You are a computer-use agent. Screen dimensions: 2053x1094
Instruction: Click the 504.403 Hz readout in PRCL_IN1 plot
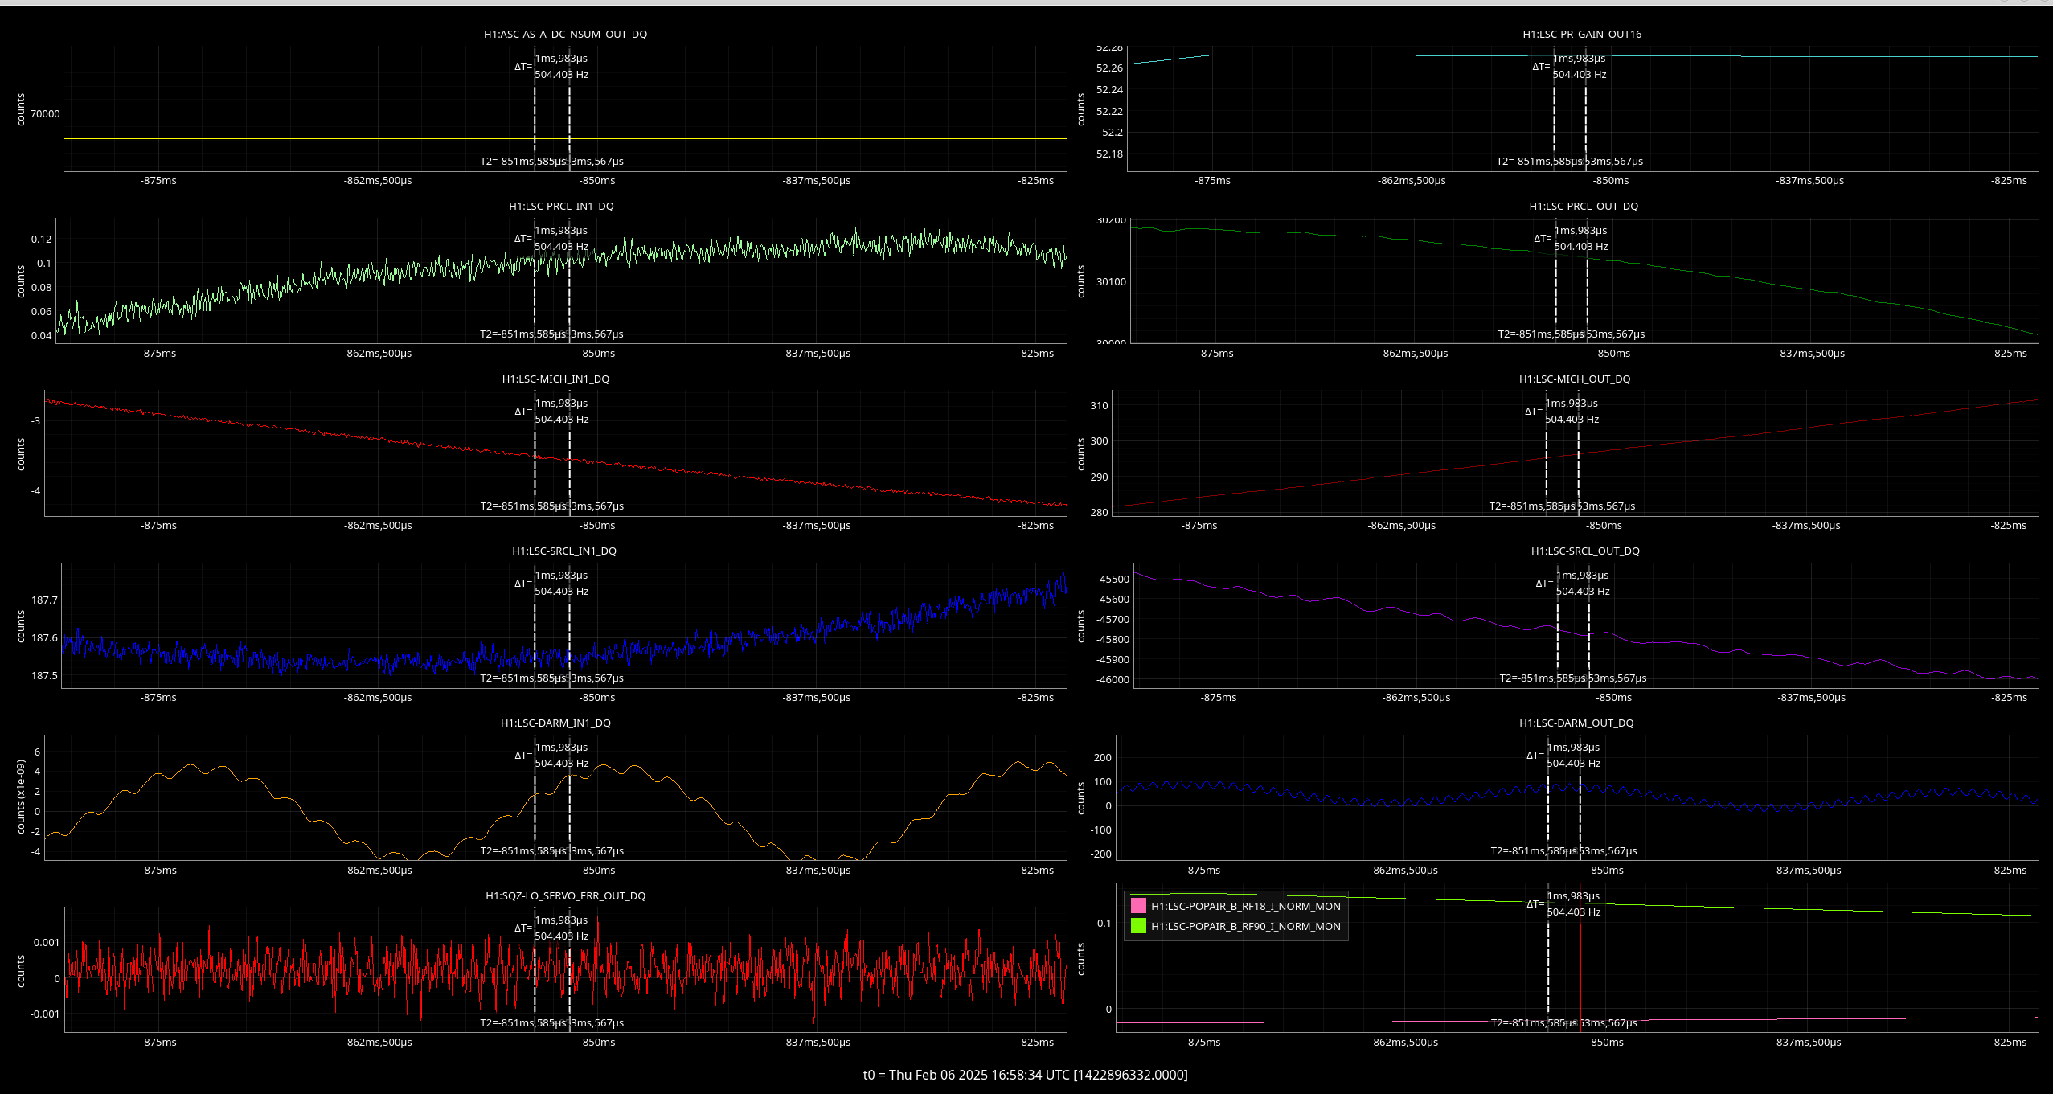(562, 247)
